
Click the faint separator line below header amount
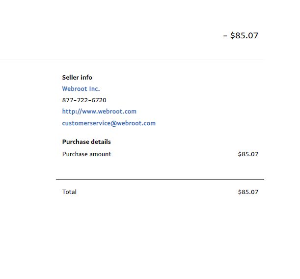[x=132, y=60]
